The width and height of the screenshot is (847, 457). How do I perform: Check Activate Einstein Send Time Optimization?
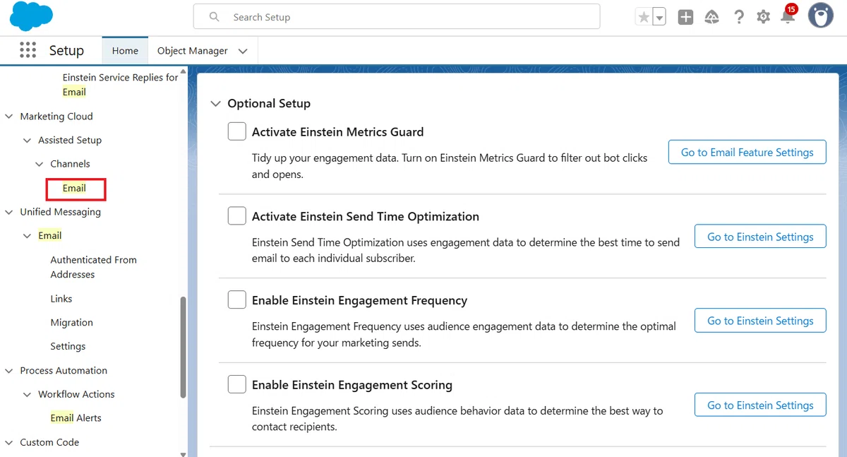pos(236,216)
